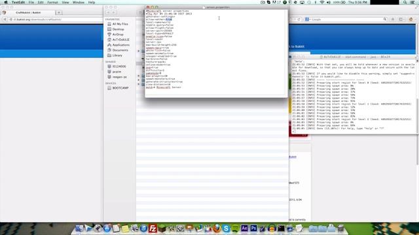This screenshot has height=235, width=419.
Task: Open Safari compass icon in Dock
Action: click(x=98, y=228)
